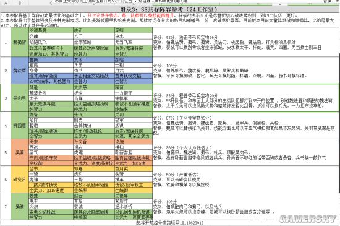The image size is (340, 226).
Task: Click the 坐守孤城 cell
Action: pyautogui.click(x=94, y=42)
